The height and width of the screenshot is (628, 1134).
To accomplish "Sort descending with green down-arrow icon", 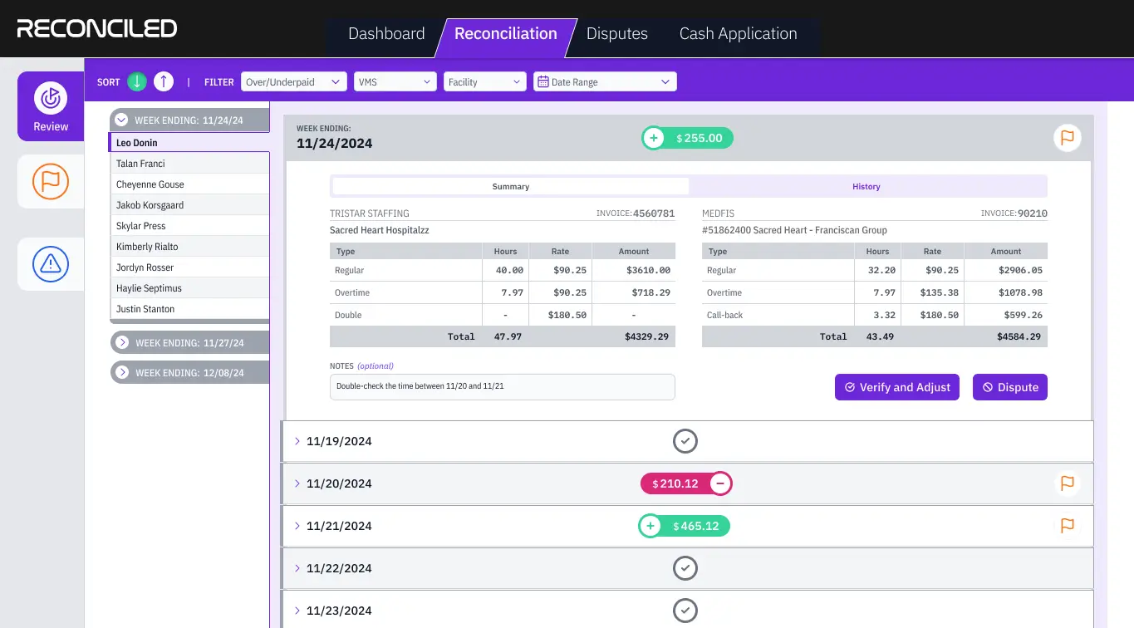I will [x=137, y=81].
